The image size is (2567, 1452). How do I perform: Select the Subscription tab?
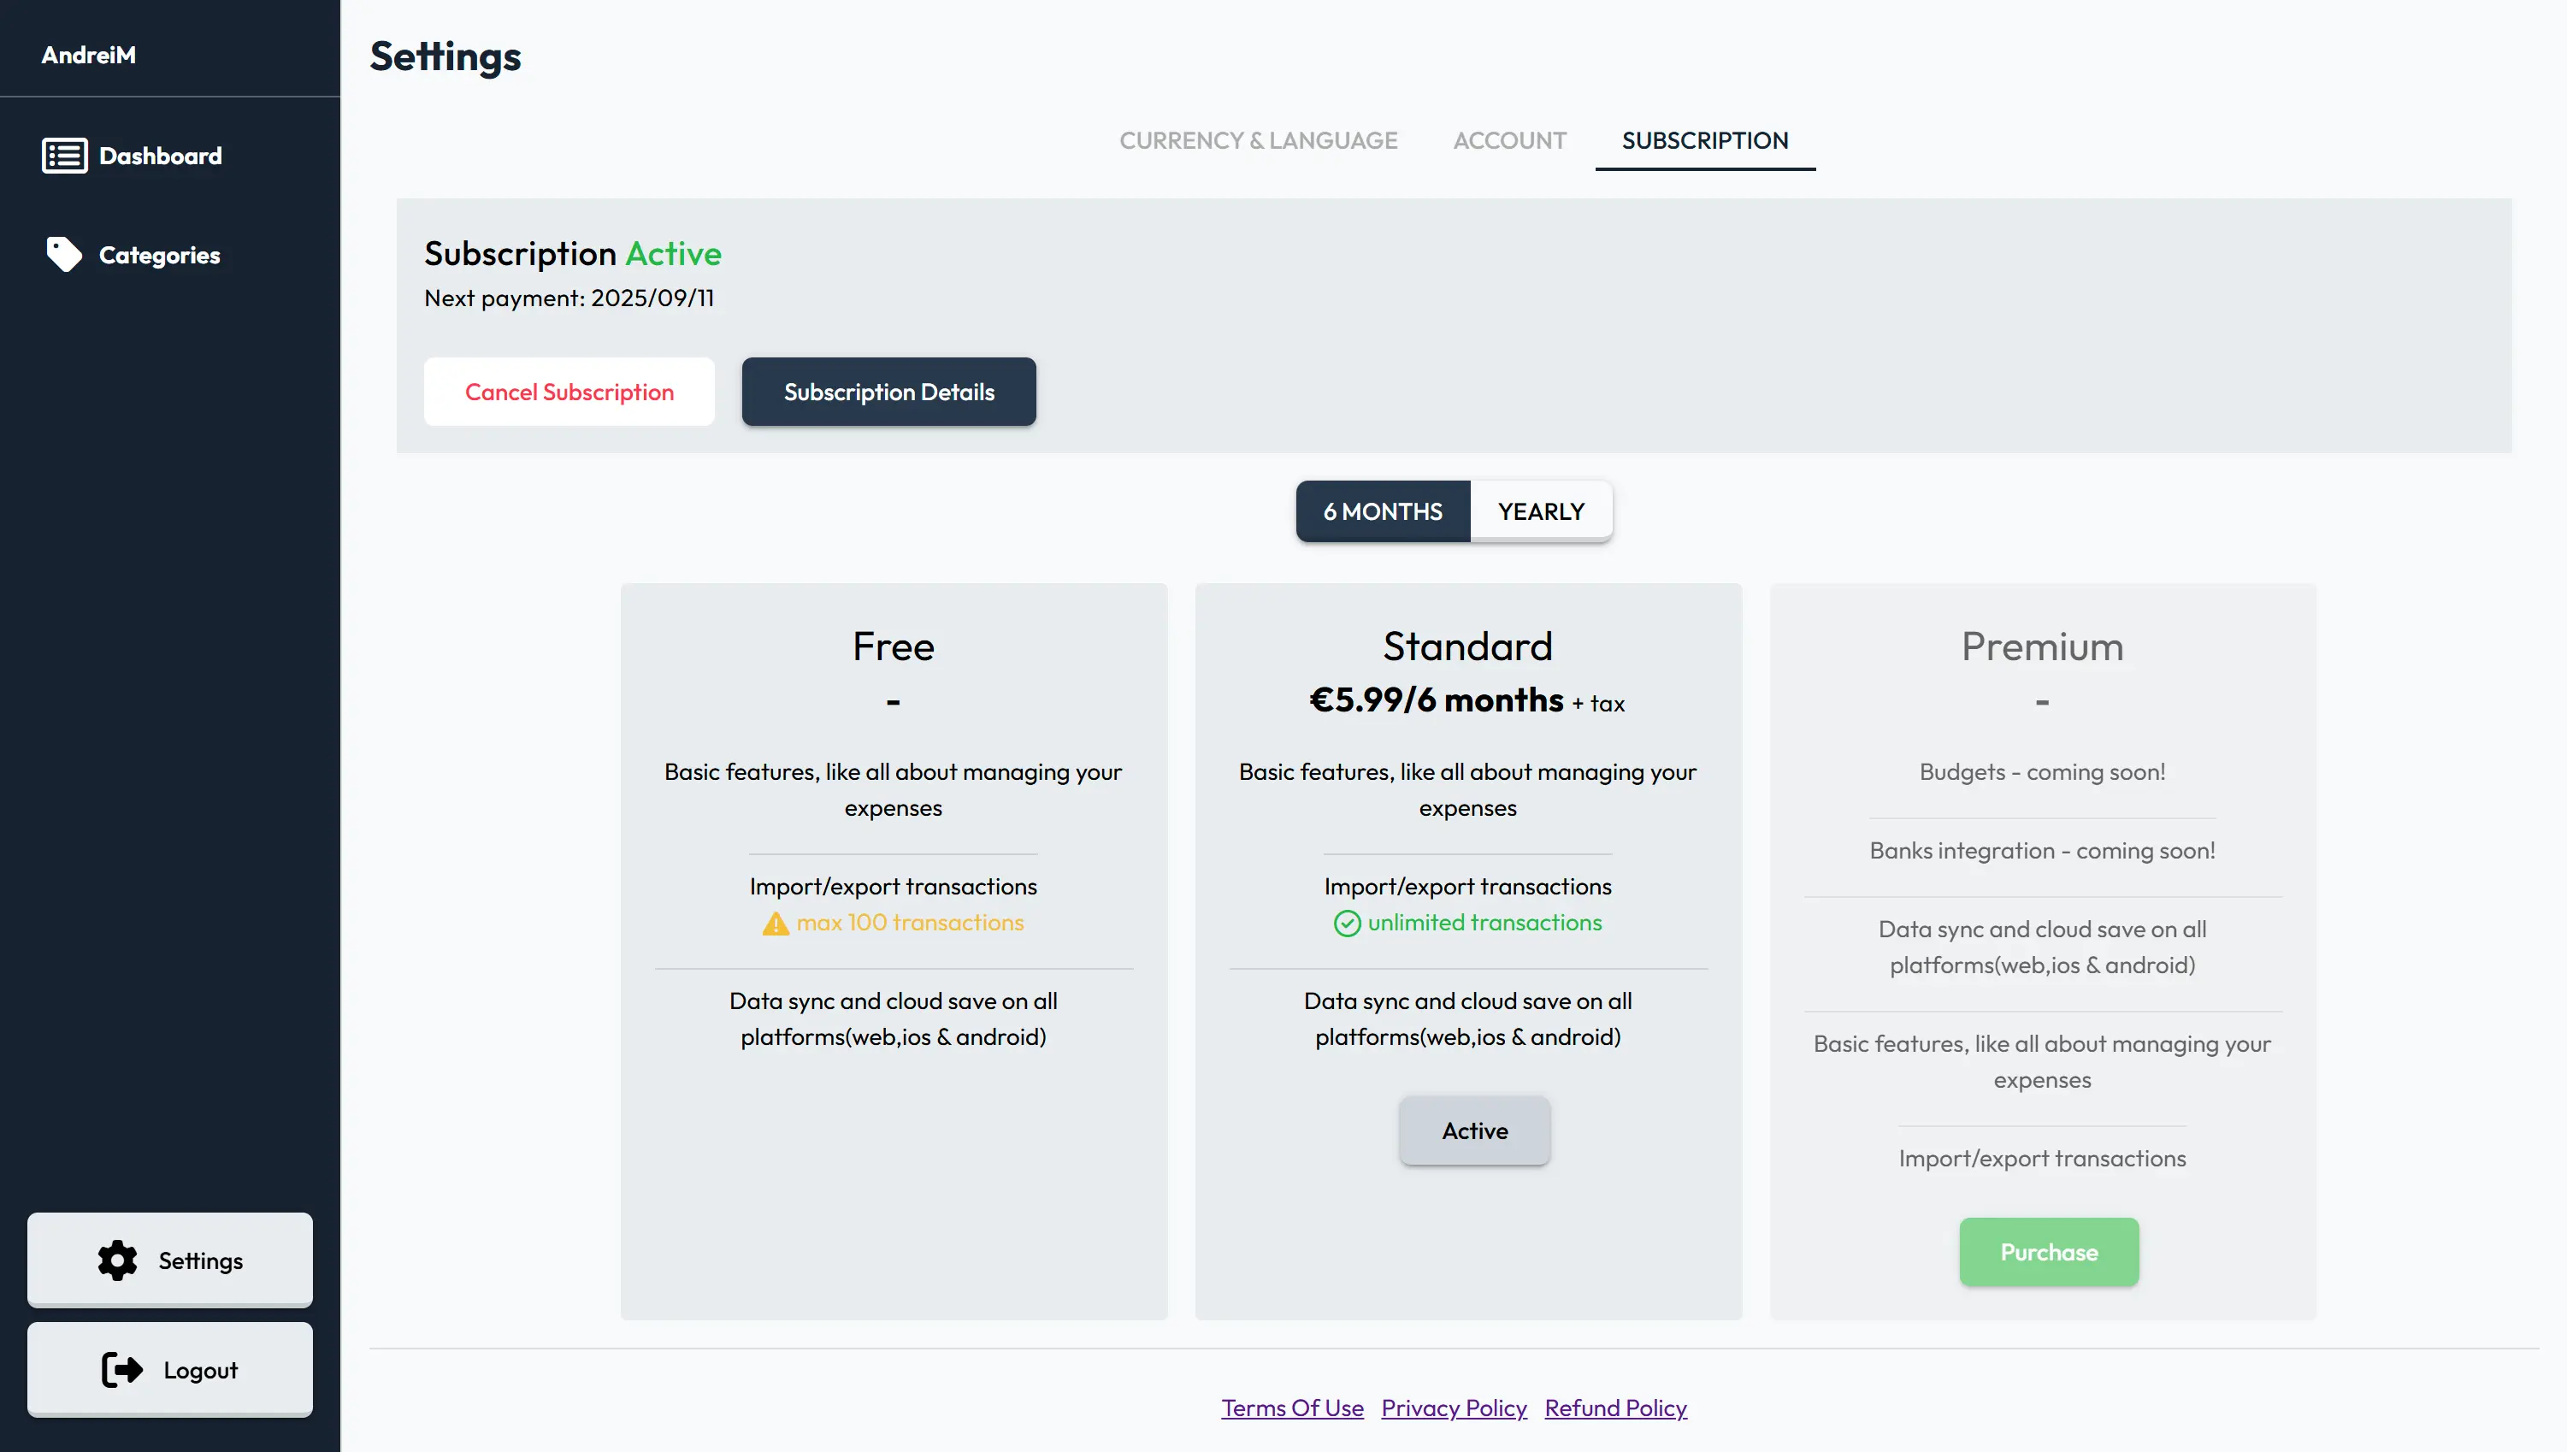pyautogui.click(x=1705, y=140)
